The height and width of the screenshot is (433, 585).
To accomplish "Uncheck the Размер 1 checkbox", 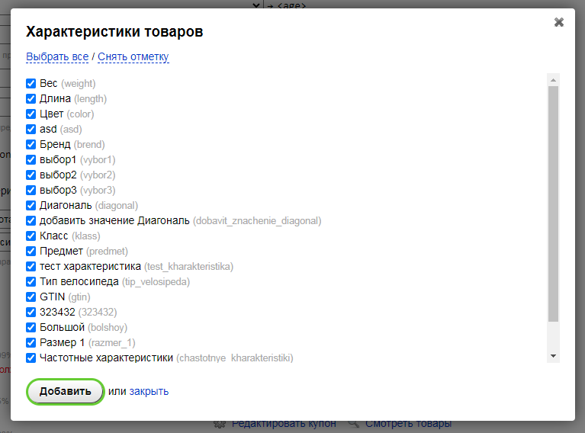I will click(x=31, y=342).
